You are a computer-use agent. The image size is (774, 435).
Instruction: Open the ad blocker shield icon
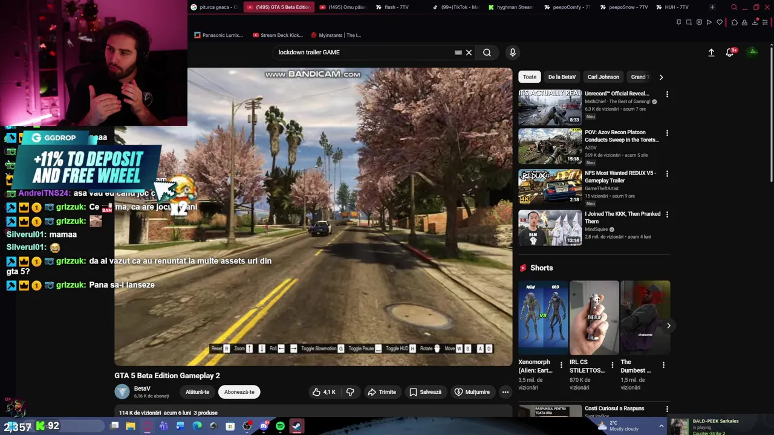pyautogui.click(x=699, y=22)
